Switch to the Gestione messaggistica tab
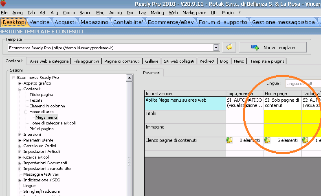This screenshot has height=196, width=321. [284, 22]
